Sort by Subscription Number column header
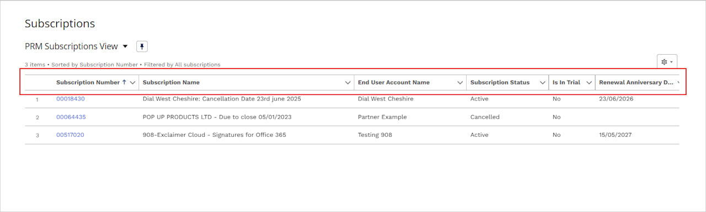The width and height of the screenshot is (706, 212). coord(88,82)
